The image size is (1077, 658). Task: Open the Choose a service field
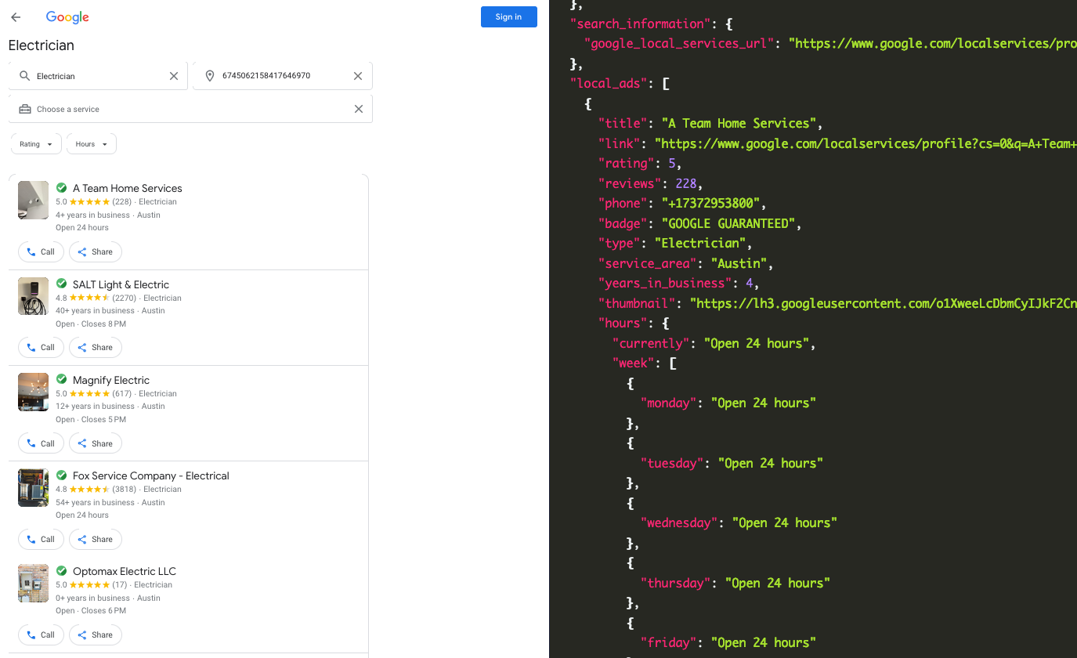click(x=190, y=109)
